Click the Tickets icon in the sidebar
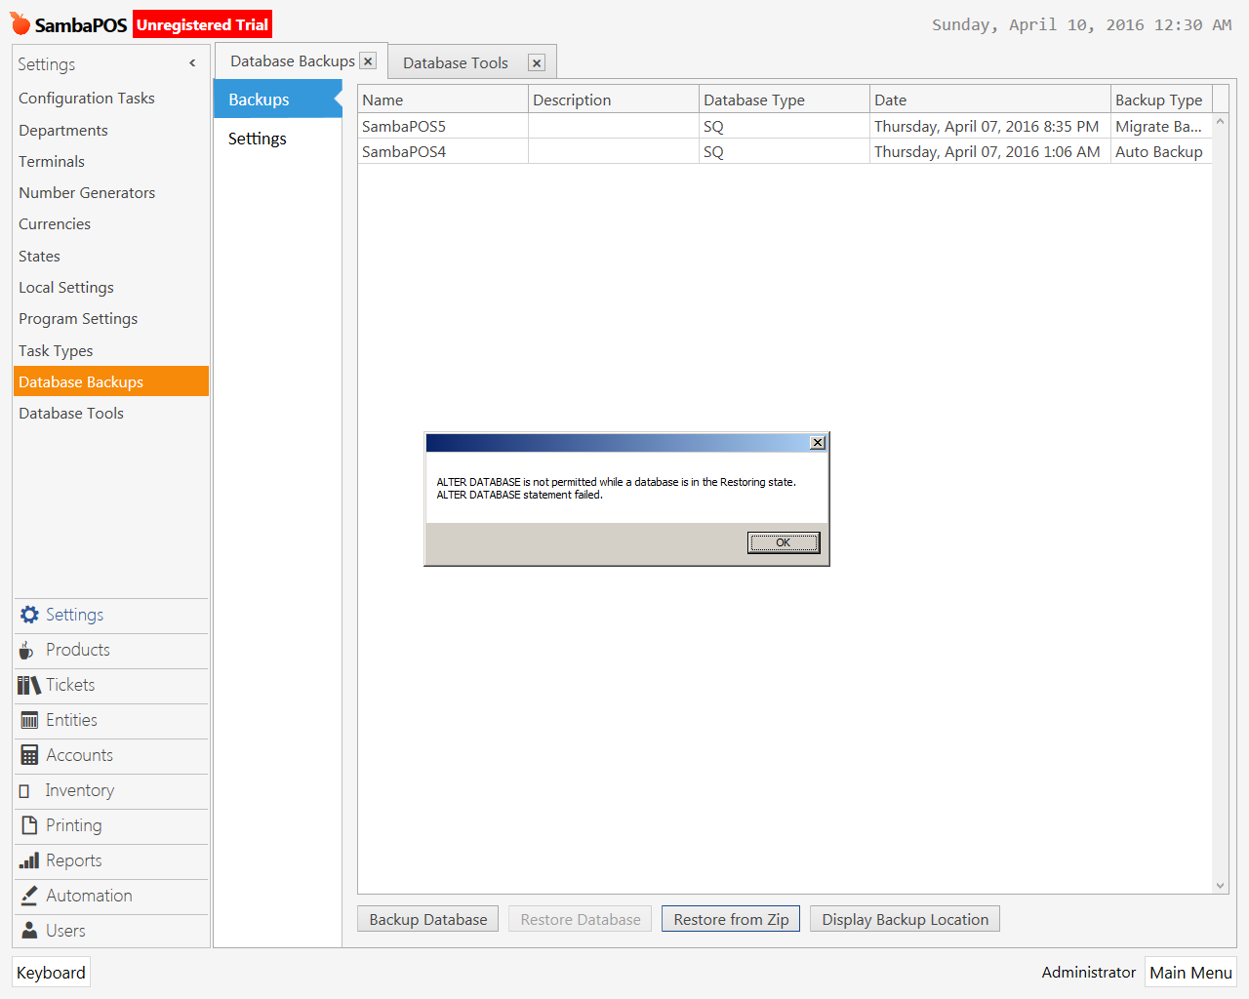Screen dimensions: 1249x999 pos(28,685)
